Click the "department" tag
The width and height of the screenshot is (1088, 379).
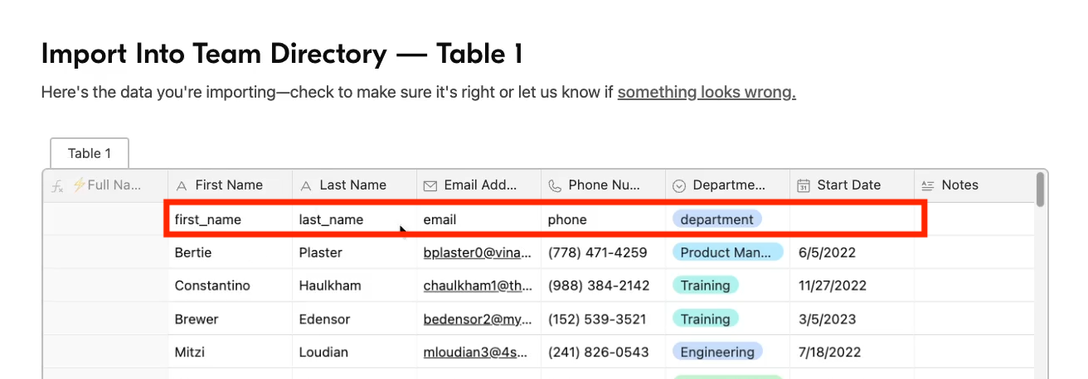(717, 219)
